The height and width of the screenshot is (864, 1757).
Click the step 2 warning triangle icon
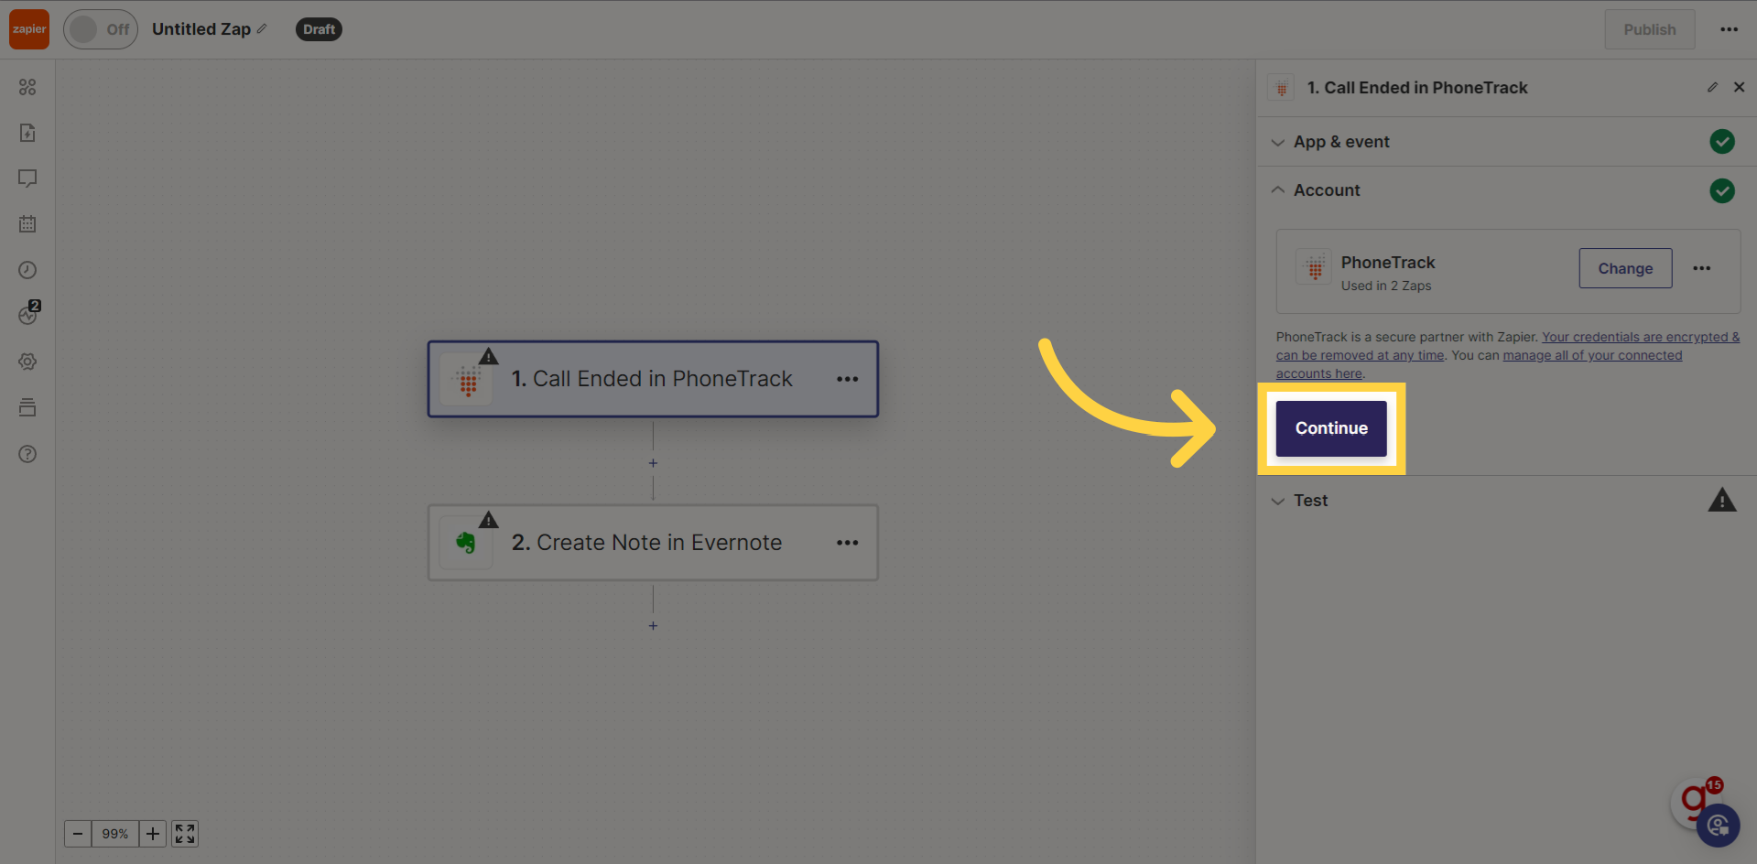pos(489,520)
